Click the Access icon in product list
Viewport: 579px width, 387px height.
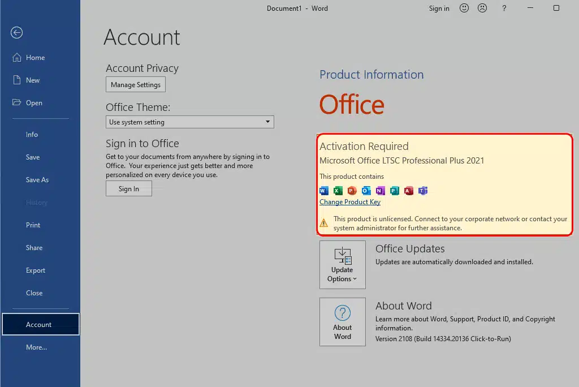point(409,191)
